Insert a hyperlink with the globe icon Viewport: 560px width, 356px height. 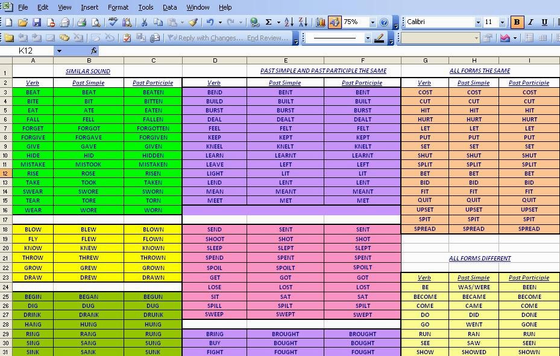click(254, 22)
